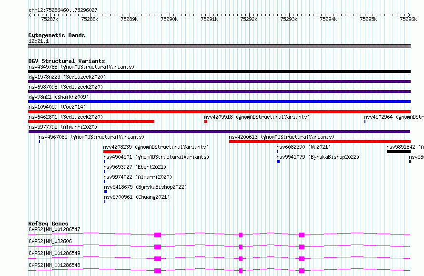
Task: Open the nsv5977795 (Almarri2020) label
Action: (63, 127)
